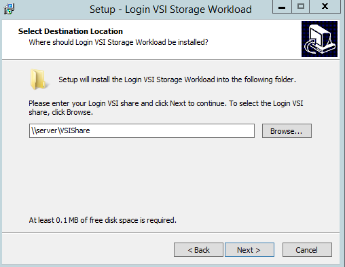Image resolution: width=345 pixels, height=267 pixels.
Task: Go to previous step with < Back
Action: pos(198,250)
